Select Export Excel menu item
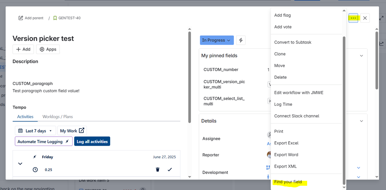Screen dimensions: 386x190 (306, 143)
